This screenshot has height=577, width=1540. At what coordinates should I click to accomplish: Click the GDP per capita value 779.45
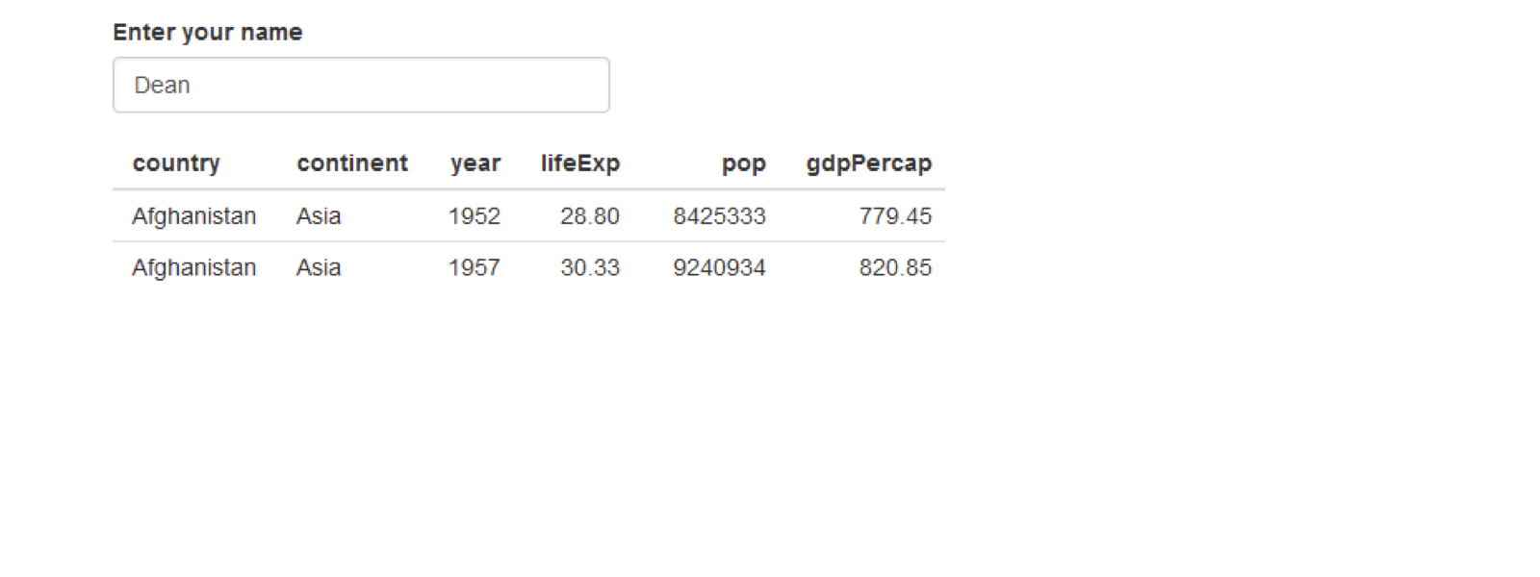(x=895, y=216)
